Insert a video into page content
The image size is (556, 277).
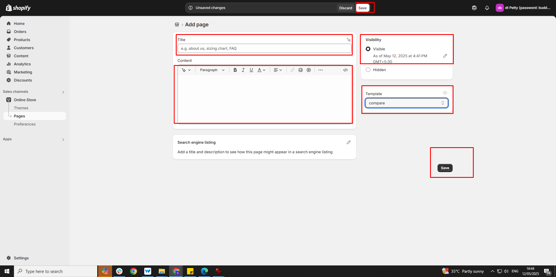pos(309,70)
